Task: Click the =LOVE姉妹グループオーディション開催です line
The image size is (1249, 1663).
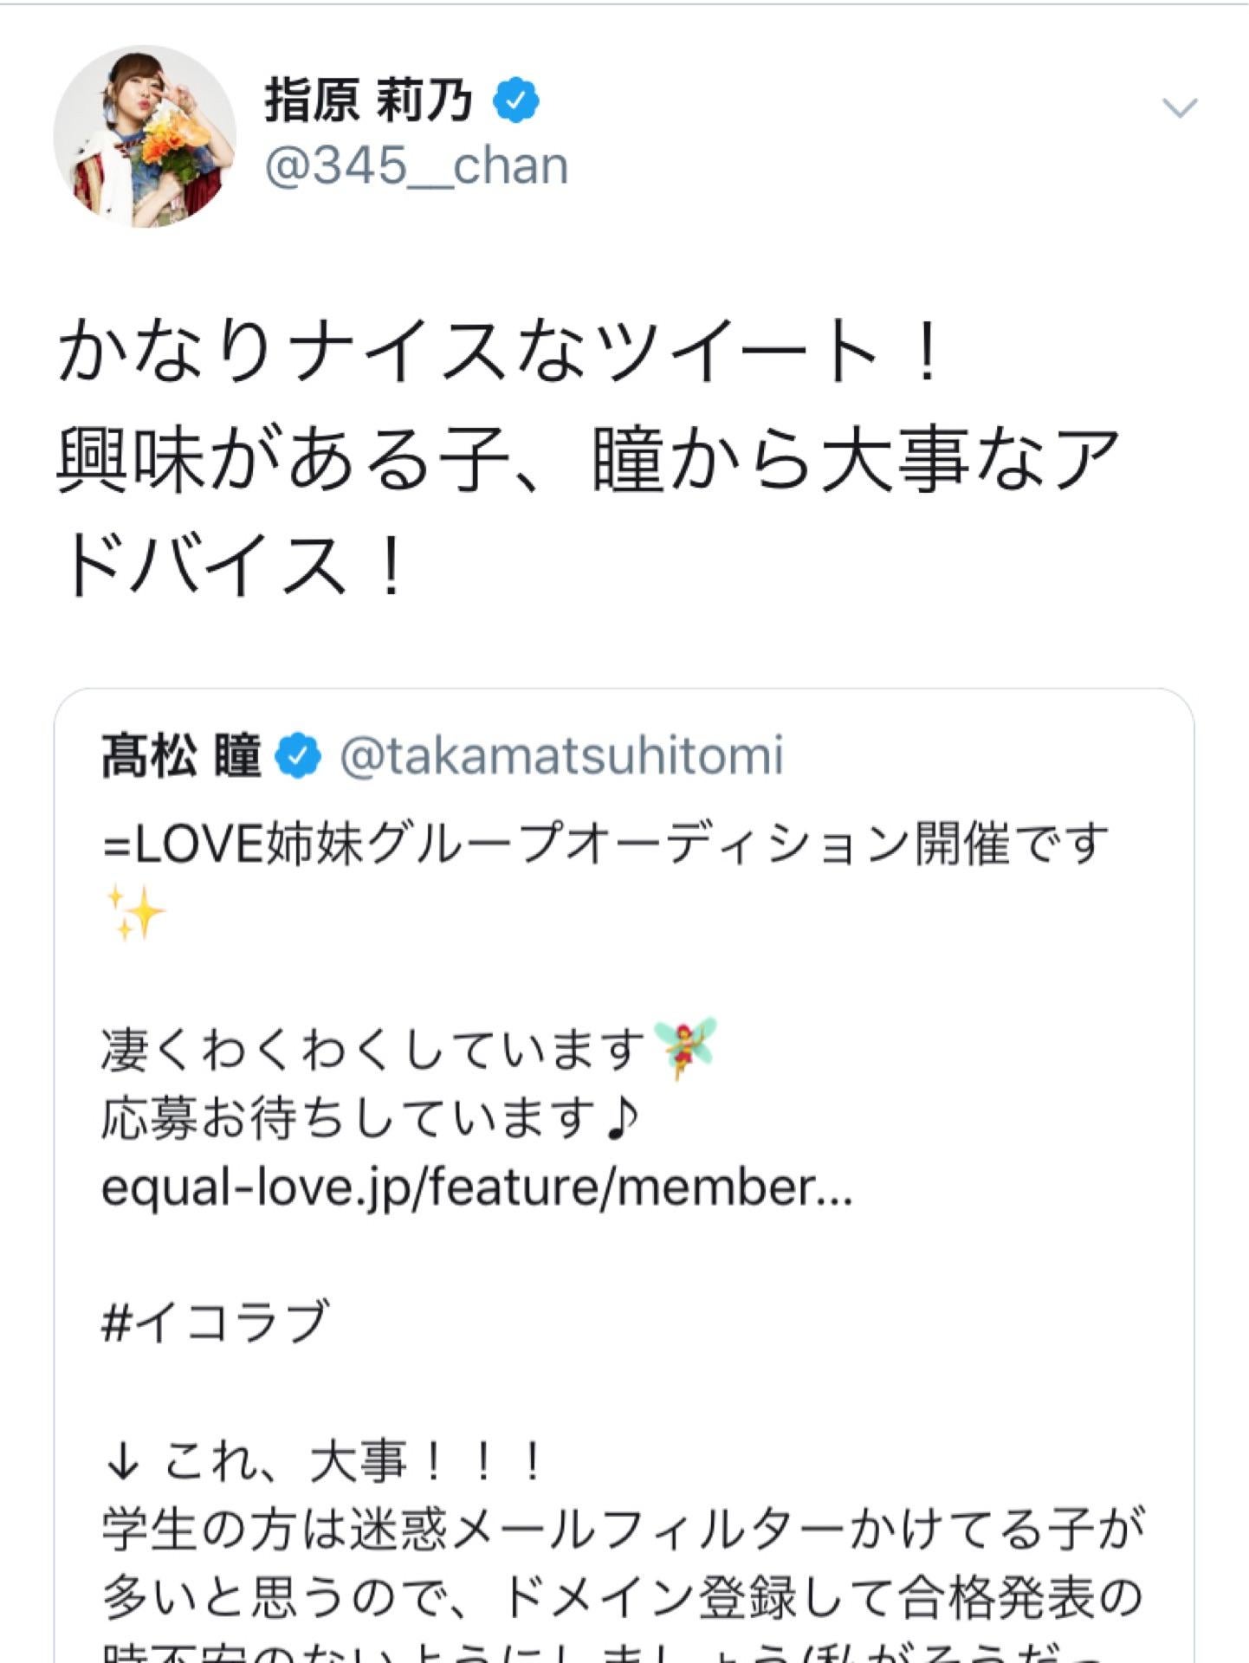Action: point(605,844)
